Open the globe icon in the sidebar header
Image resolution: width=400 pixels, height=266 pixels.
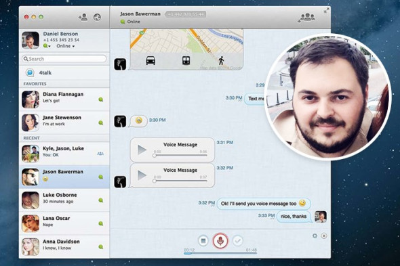[x=97, y=18]
